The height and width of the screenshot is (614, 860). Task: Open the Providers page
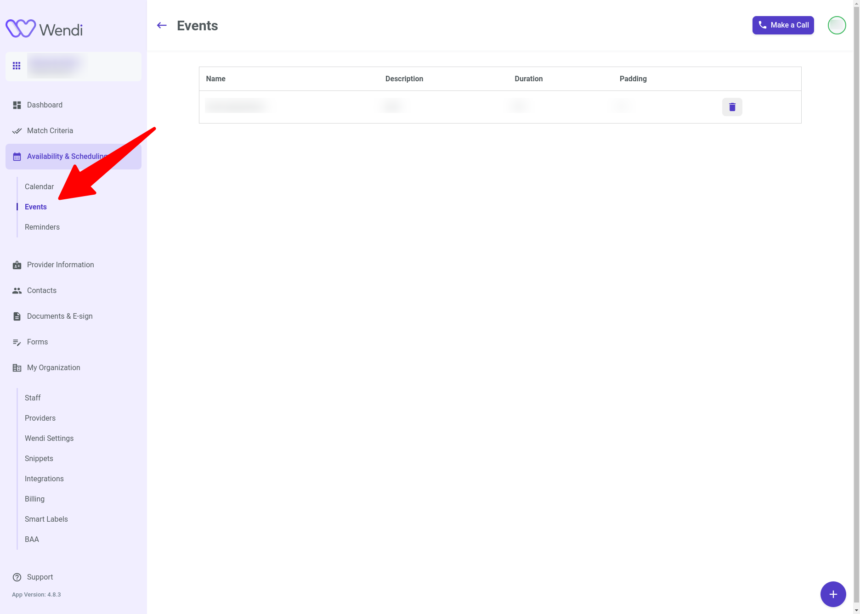click(x=40, y=418)
